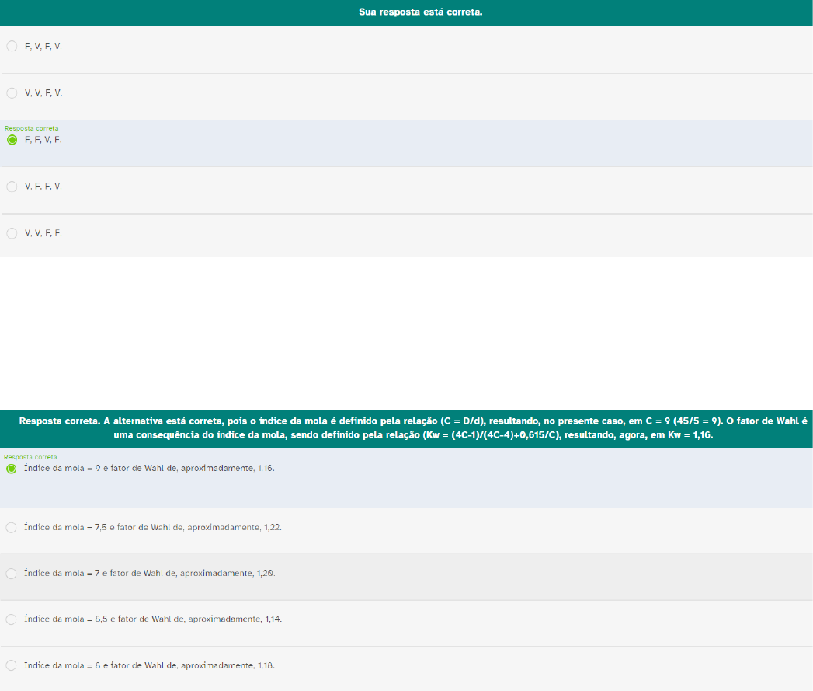Choose the V, V, F, V radio option
This screenshot has height=691, width=813.
click(x=12, y=93)
